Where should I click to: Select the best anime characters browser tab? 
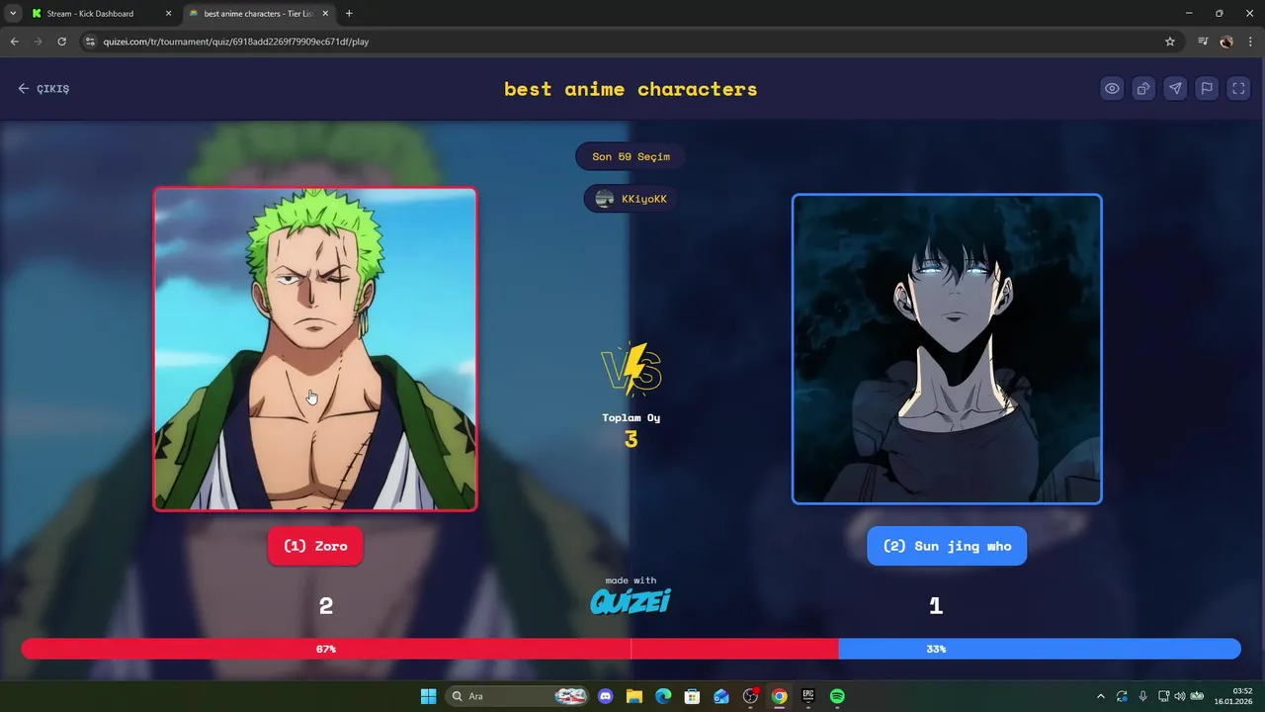coord(259,14)
